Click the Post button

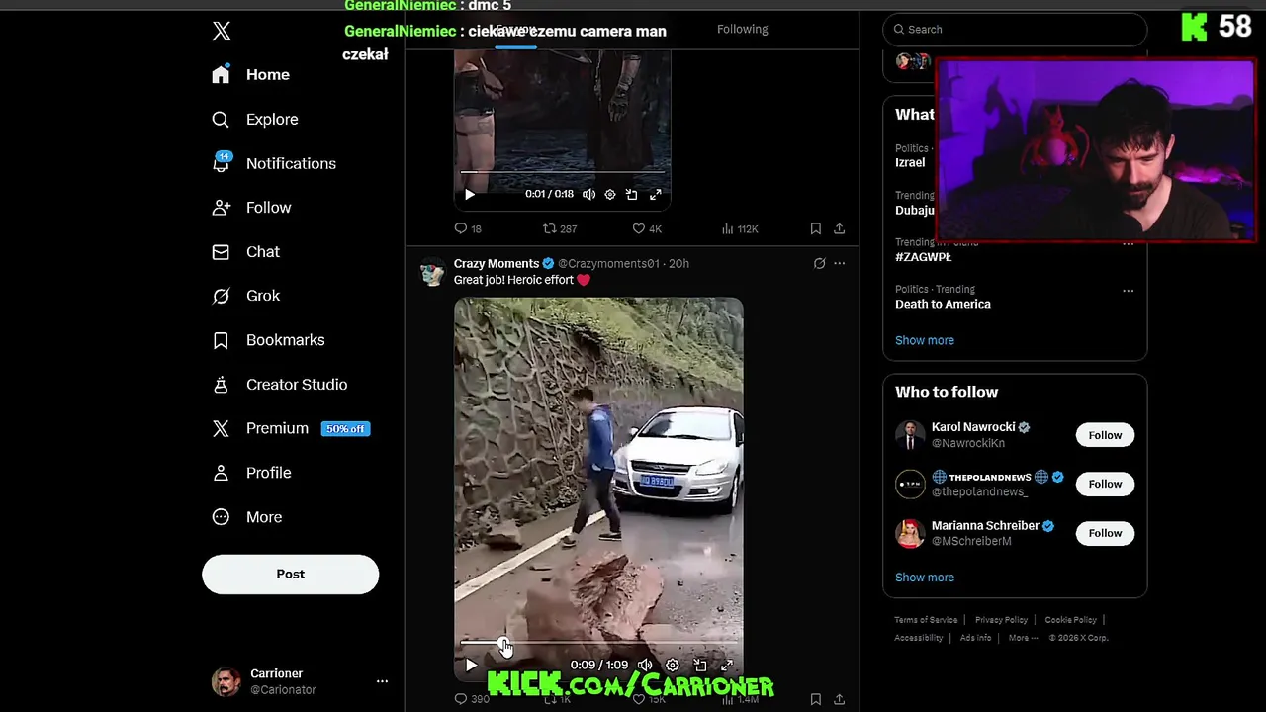tap(290, 575)
